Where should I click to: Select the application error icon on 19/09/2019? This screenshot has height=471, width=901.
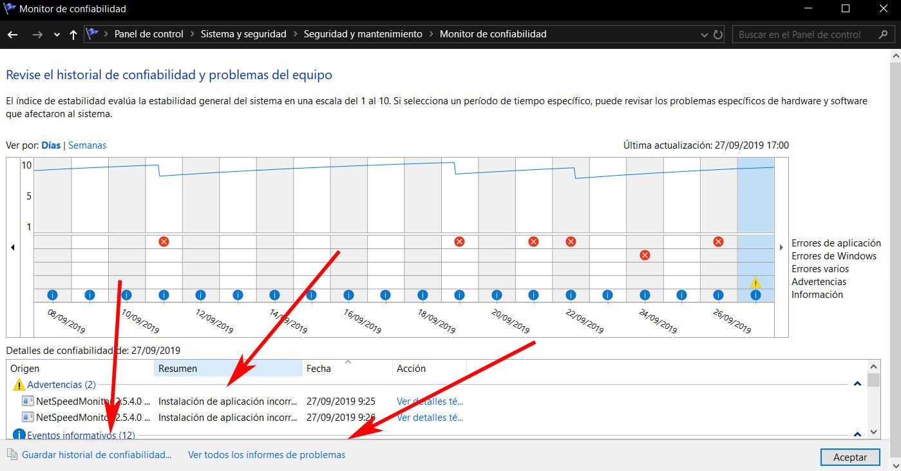click(459, 241)
